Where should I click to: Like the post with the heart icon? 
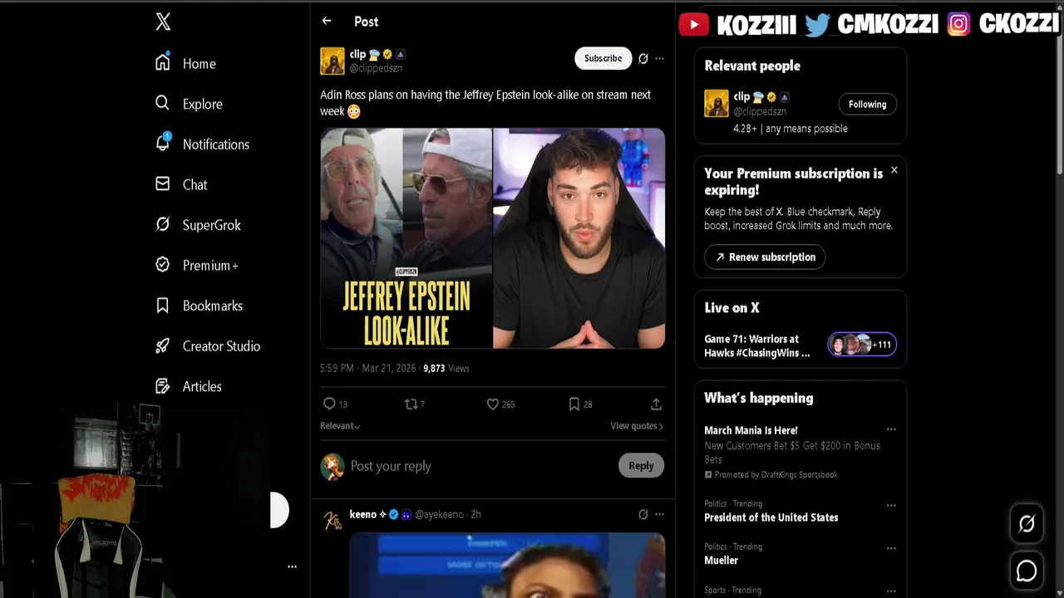coord(492,404)
